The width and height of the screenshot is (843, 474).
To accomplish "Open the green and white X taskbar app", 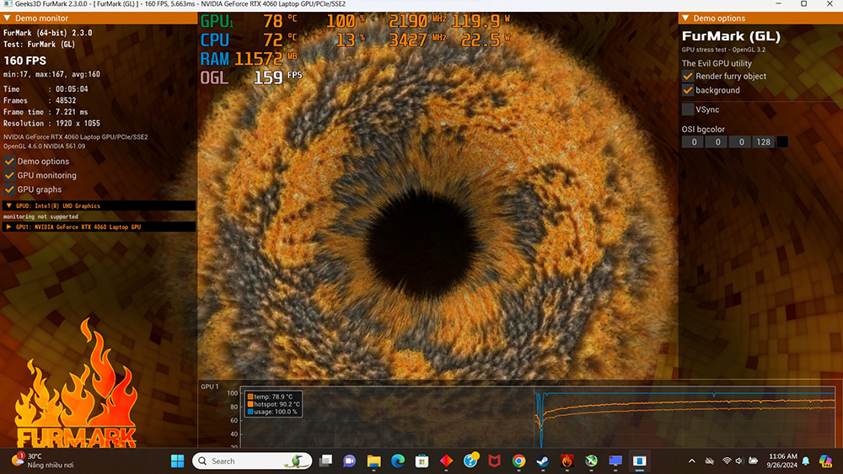I will tap(591, 461).
